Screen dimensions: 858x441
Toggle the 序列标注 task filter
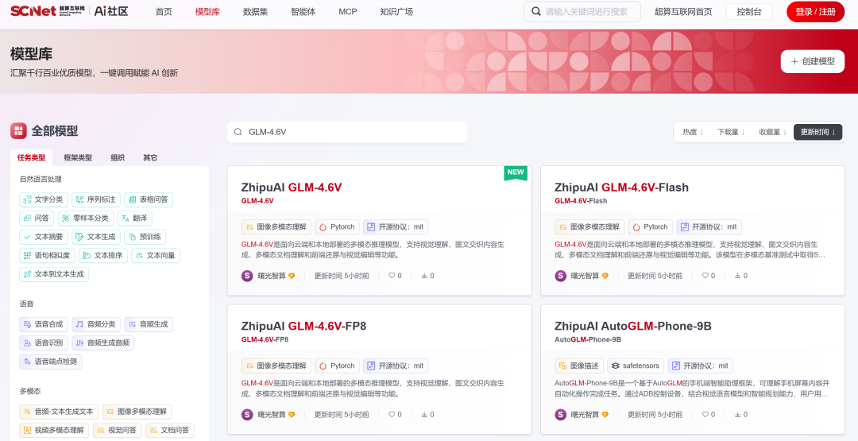96,199
